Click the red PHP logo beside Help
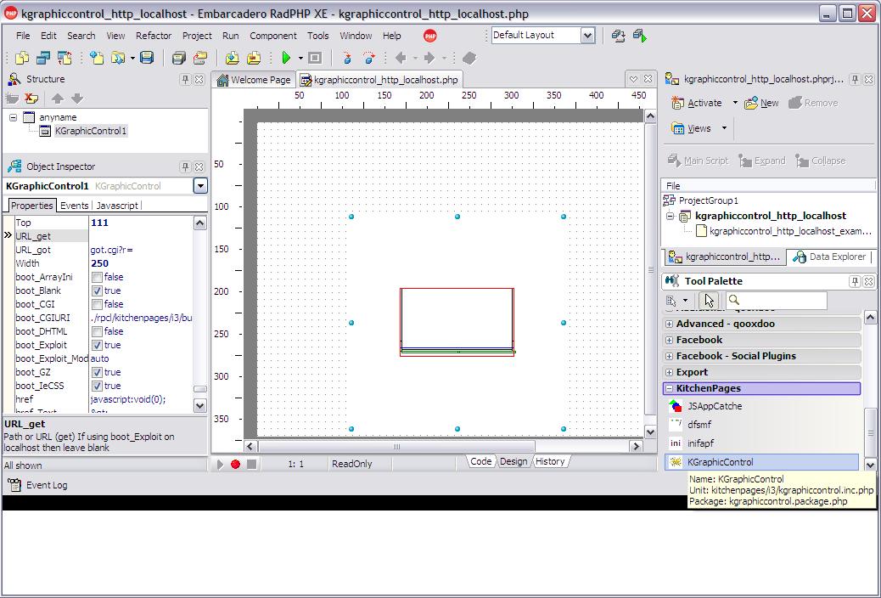The width and height of the screenshot is (881, 598). (x=429, y=36)
